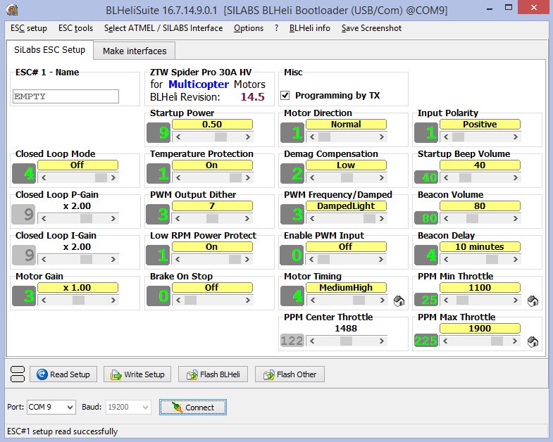Click the Closed Loop P-Gain slider thumb
The width and height of the screenshot is (553, 442).
pos(86,218)
